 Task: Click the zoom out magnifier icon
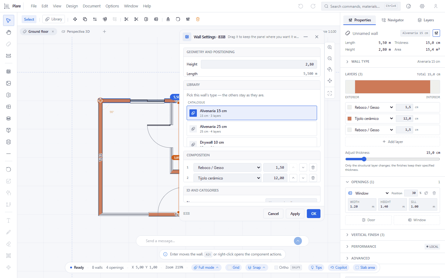[330, 58]
